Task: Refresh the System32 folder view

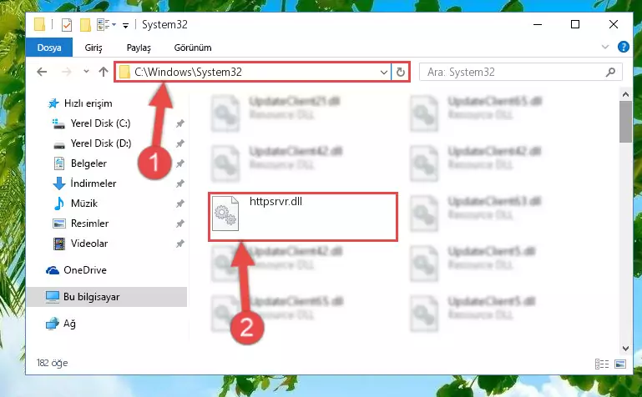Action: point(401,73)
